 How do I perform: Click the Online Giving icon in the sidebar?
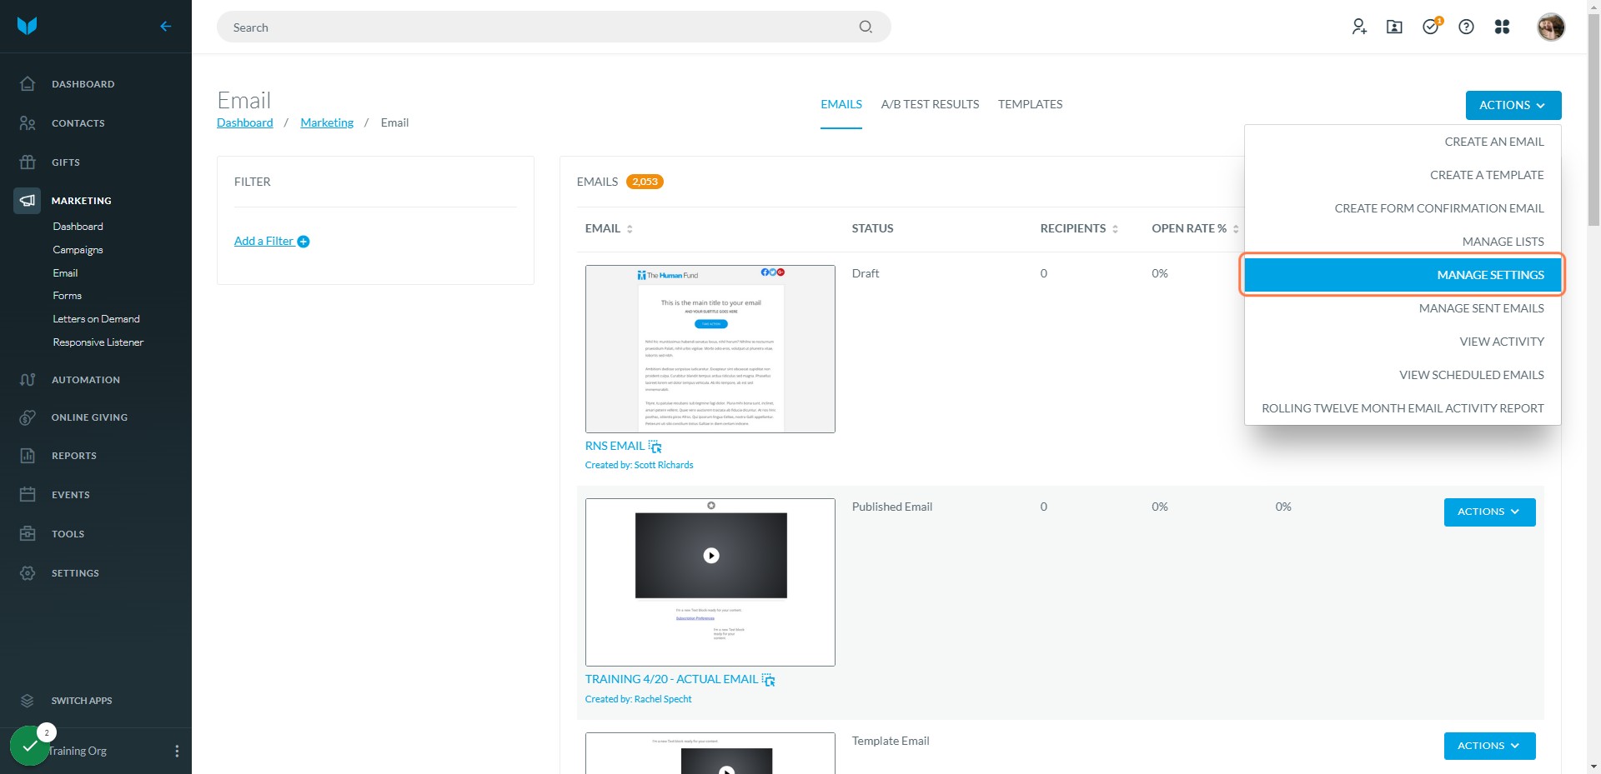point(28,417)
